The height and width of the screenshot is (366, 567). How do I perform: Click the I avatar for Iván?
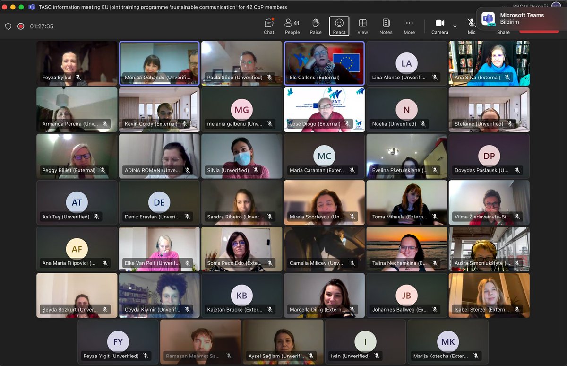(x=365, y=341)
